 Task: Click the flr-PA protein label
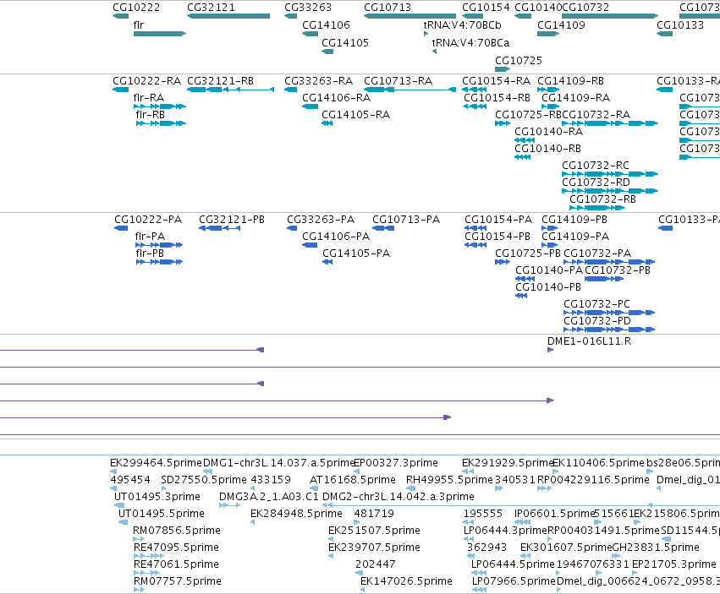(150, 237)
